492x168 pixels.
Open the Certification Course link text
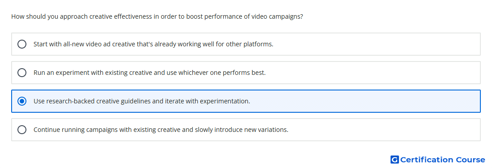pyautogui.click(x=442, y=160)
